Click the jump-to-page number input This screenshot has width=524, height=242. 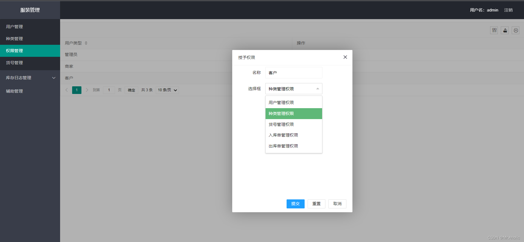[109, 90]
